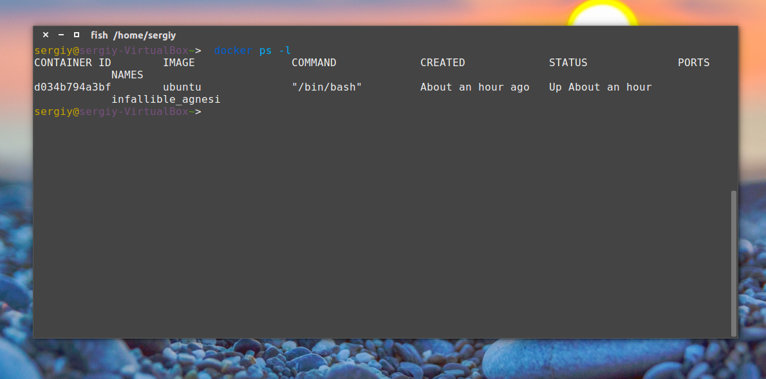Minimize the fish terminal window

click(61, 35)
